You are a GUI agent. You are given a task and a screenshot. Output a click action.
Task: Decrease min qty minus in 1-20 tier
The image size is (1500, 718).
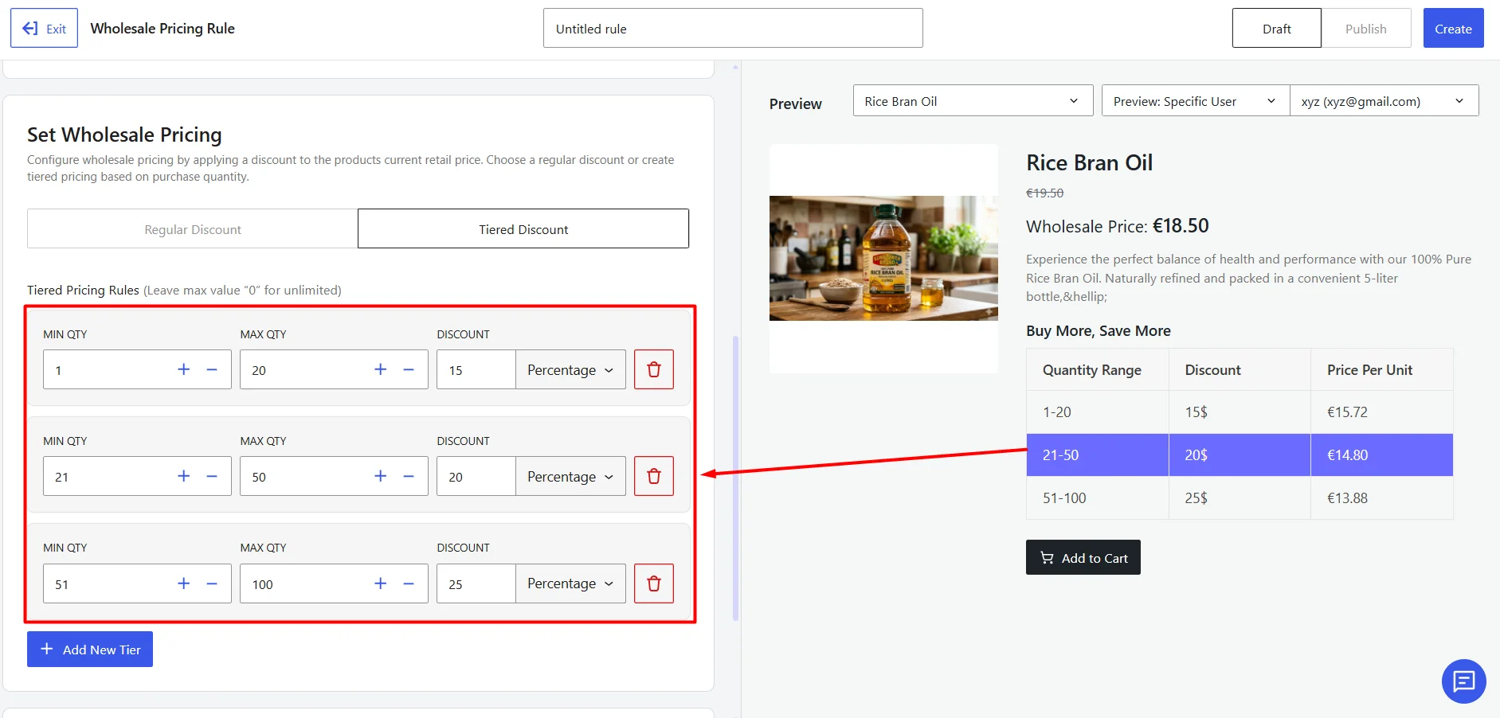pos(212,369)
